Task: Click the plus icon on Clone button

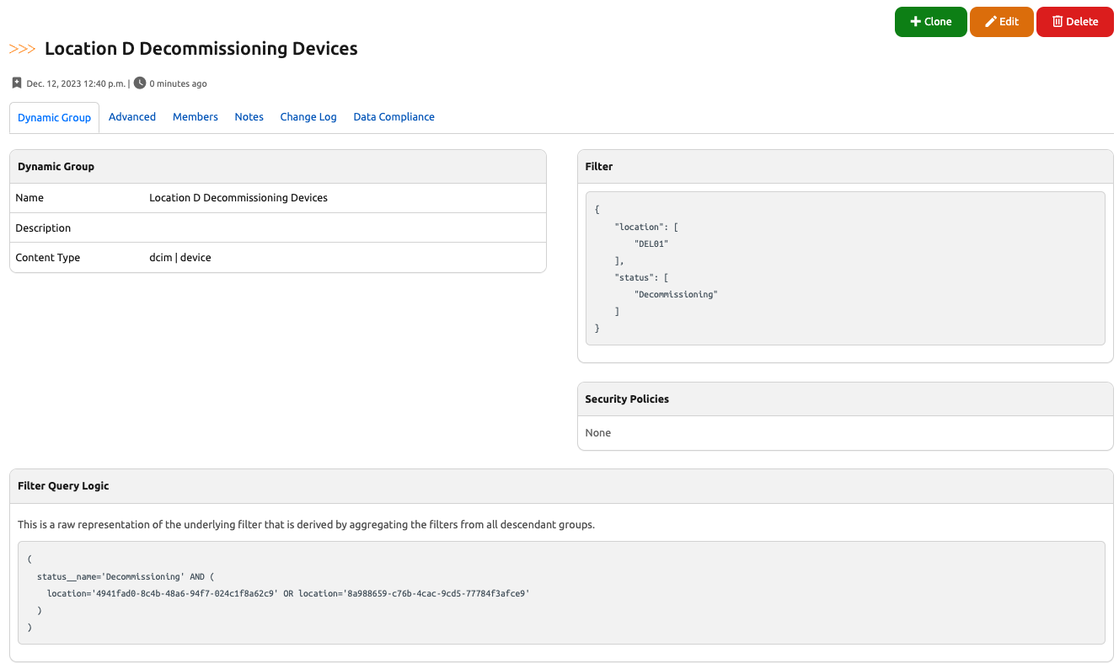Action: coord(915,22)
